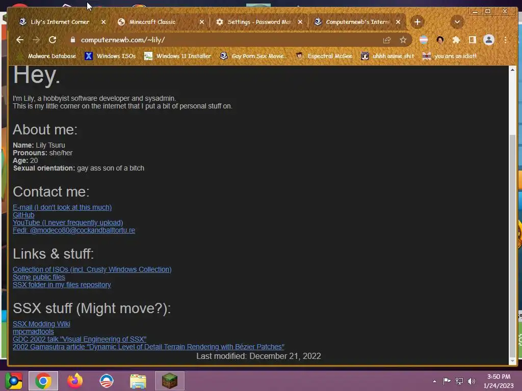Switch to Lily's Internet Corner tab
The image size is (522, 391).
pos(60,22)
